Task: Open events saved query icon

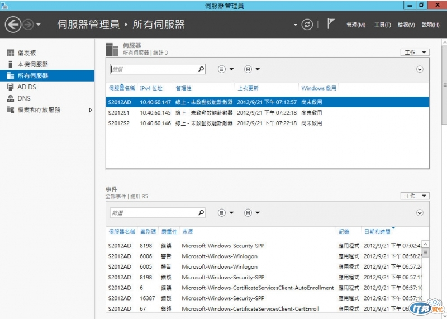Action: pos(248,213)
